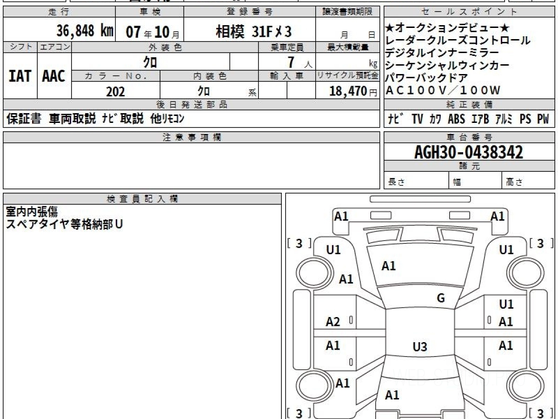This screenshot has width=558, height=419.
Task: Click the 諸元 header
Action: (x=469, y=166)
